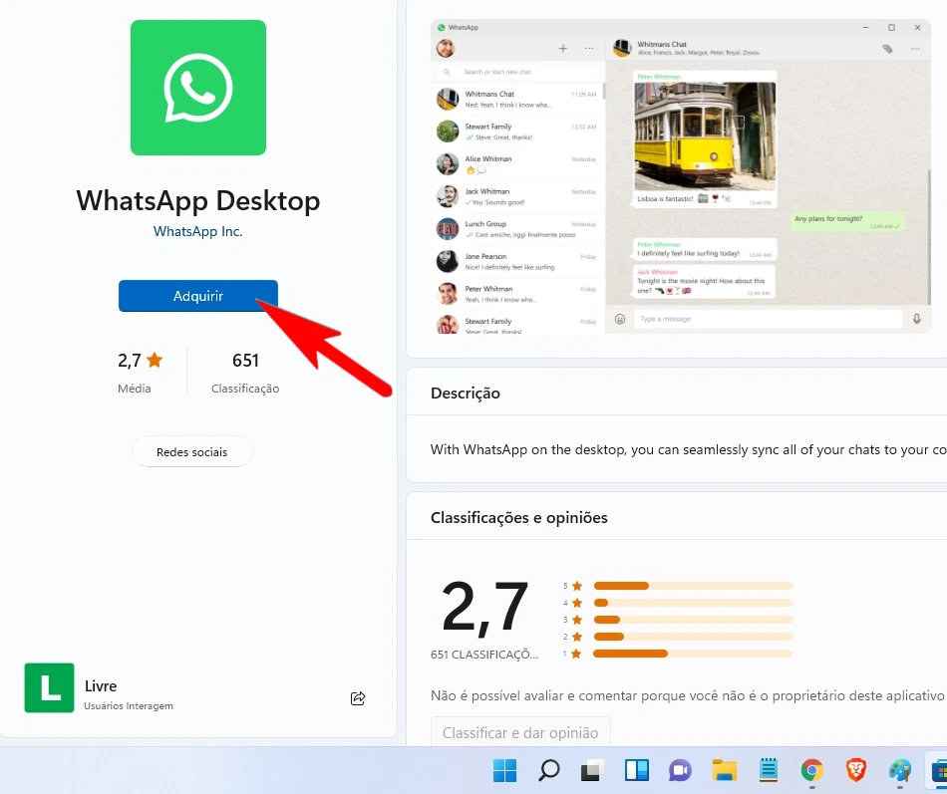
Task: Open the WhatsApp Inc. publisher link
Action: pos(198,231)
